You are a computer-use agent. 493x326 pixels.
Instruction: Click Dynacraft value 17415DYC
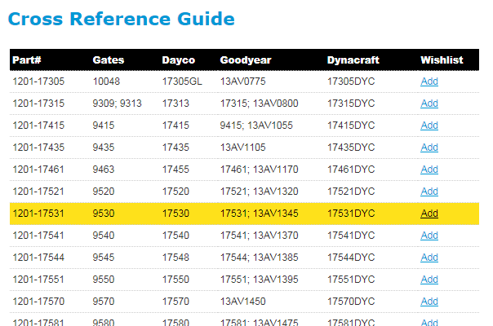click(351, 126)
